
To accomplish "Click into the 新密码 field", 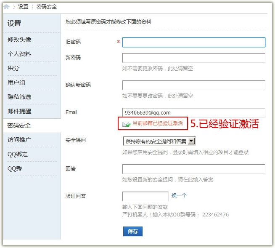I will (193, 58).
